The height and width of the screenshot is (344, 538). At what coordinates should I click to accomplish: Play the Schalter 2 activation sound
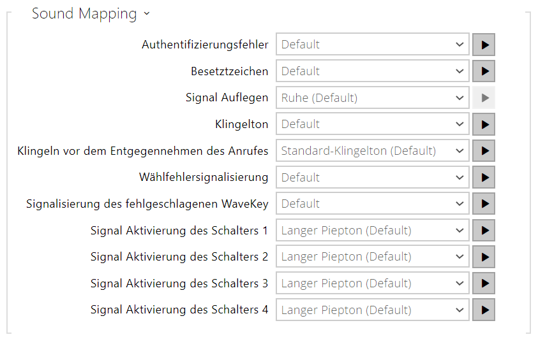484,257
